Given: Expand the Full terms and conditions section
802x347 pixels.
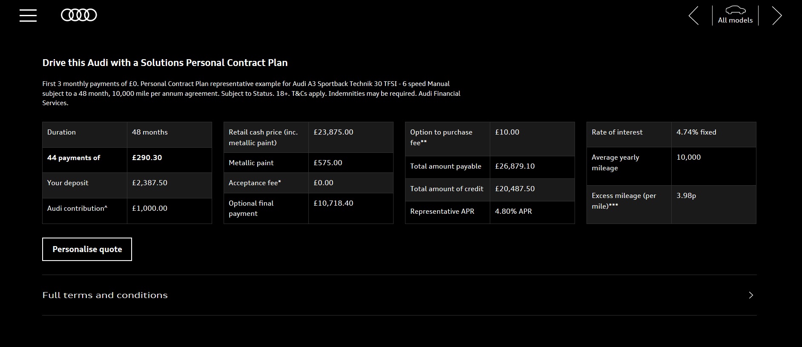Looking at the screenshot, I should click(105, 295).
